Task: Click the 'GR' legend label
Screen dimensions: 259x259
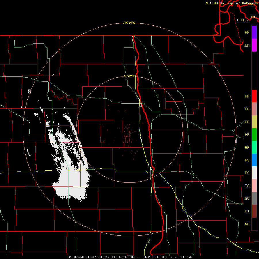Action: point(247,109)
